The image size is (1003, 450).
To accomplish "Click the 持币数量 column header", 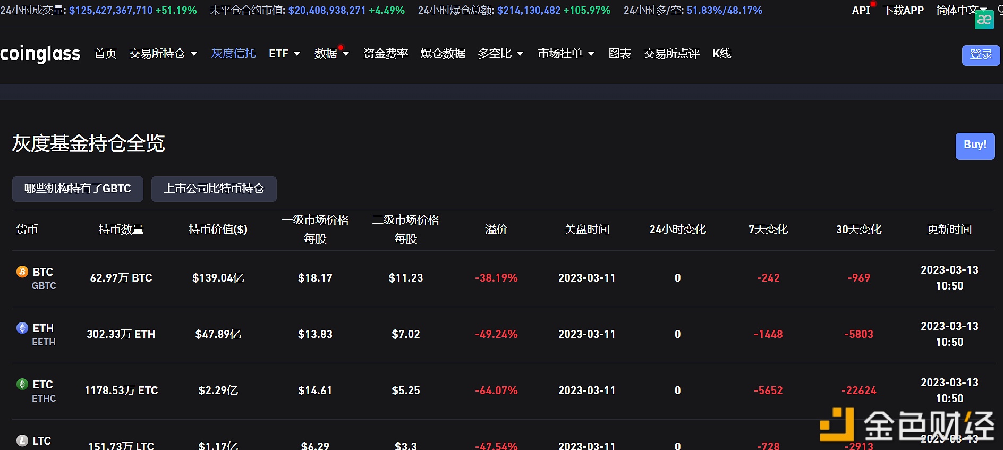I will 121,230.
